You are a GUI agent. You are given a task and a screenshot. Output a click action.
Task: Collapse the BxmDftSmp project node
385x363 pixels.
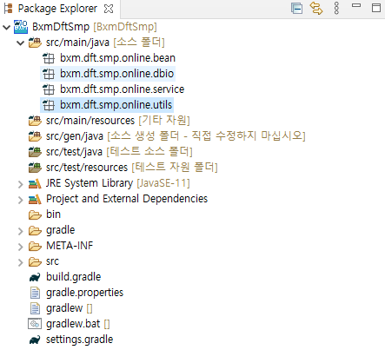6,27
